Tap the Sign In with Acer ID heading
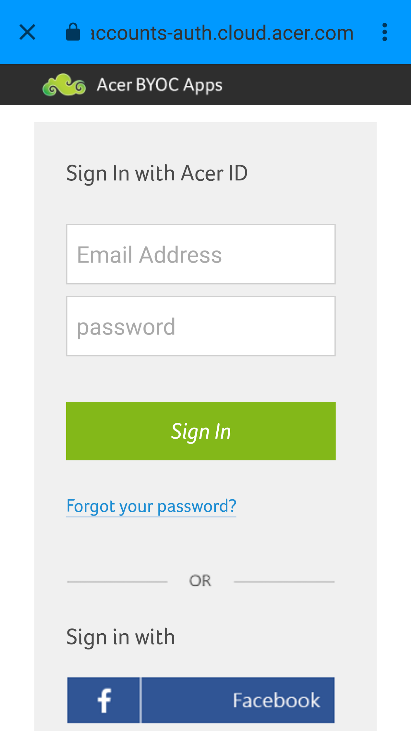411x731 pixels. pos(157,174)
